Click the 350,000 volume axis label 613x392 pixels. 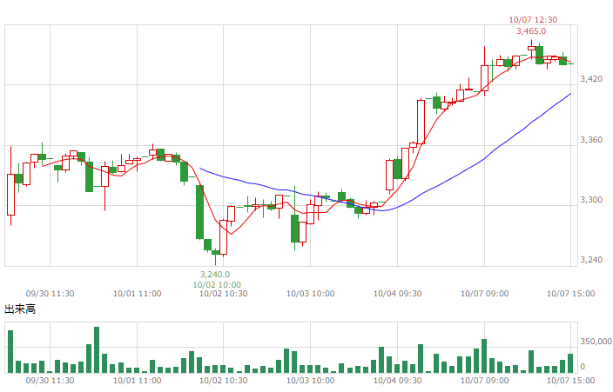click(x=596, y=342)
